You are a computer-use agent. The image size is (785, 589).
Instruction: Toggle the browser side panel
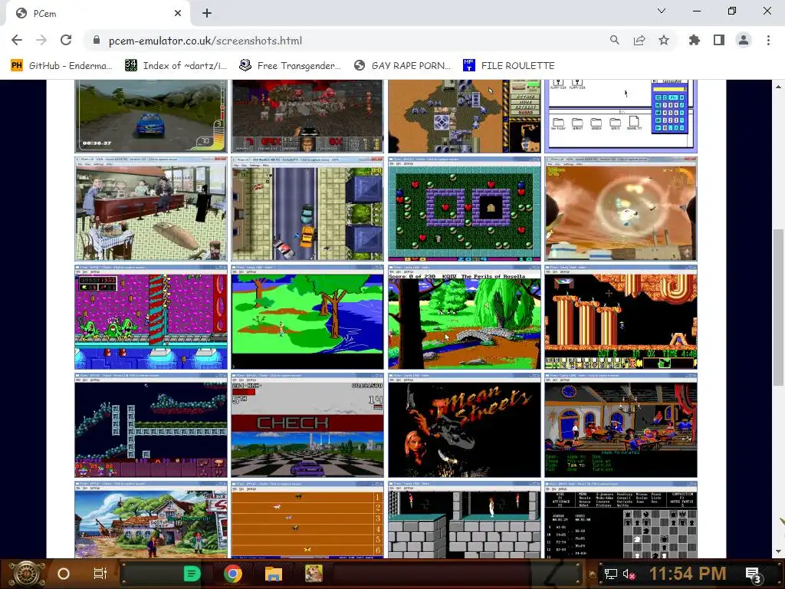(x=719, y=41)
